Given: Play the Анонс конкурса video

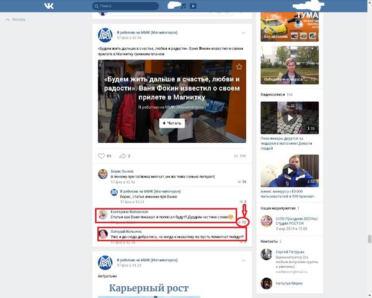Looking at the screenshot, I should tap(290, 171).
